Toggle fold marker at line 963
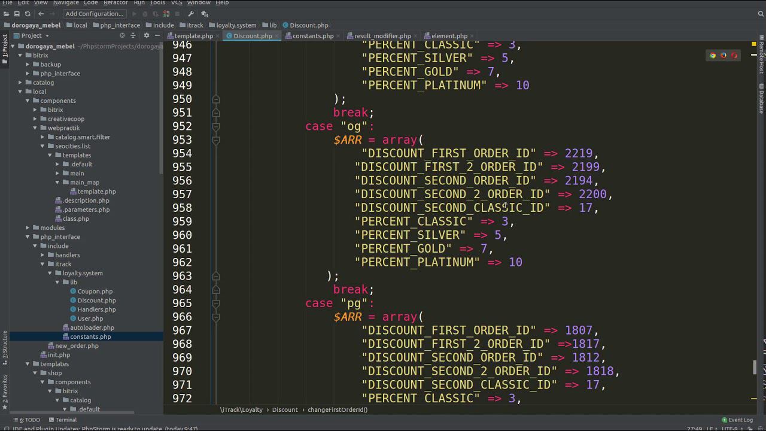 (216, 276)
